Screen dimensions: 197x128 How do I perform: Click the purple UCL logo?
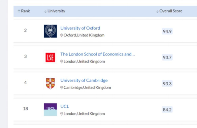click(50, 109)
